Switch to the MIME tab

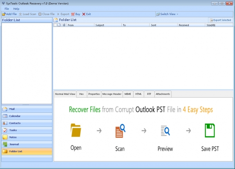click(128, 94)
